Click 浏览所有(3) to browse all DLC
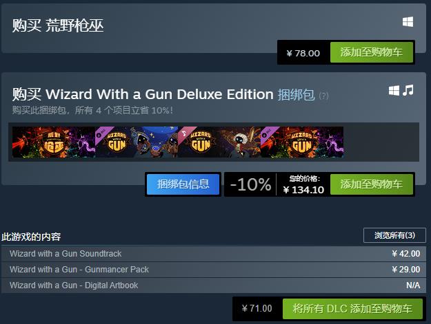 click(394, 235)
